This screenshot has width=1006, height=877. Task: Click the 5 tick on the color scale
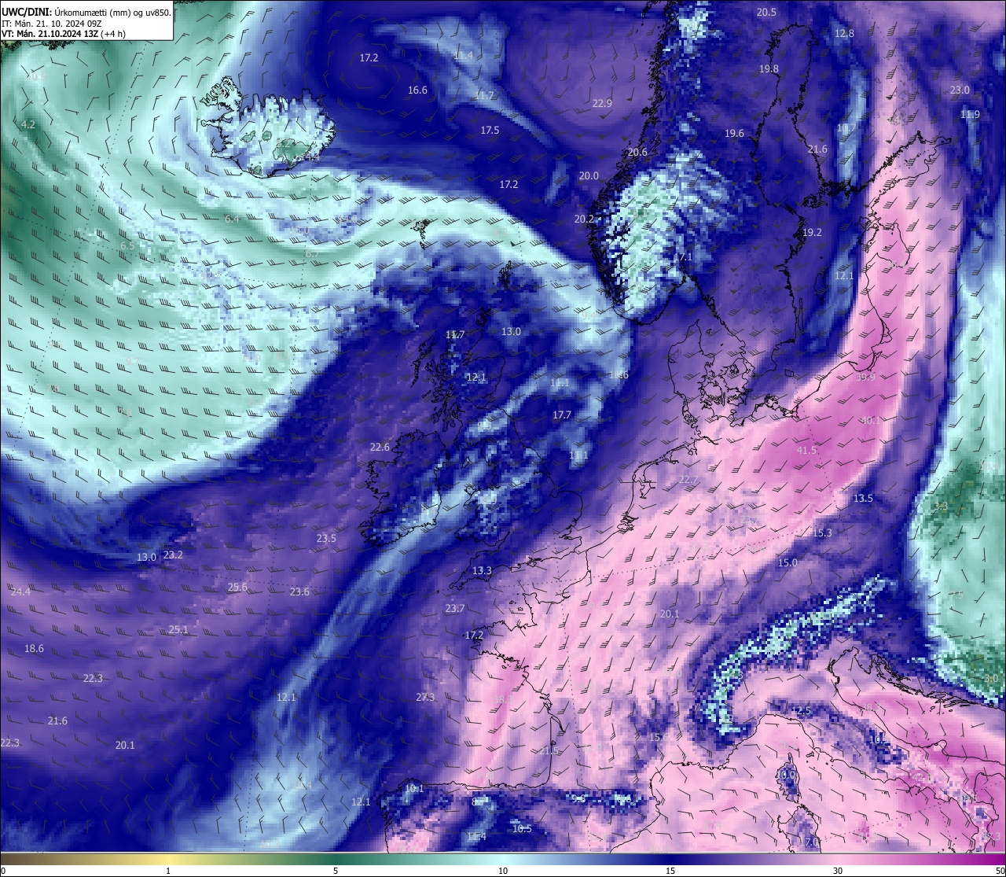coord(336,871)
